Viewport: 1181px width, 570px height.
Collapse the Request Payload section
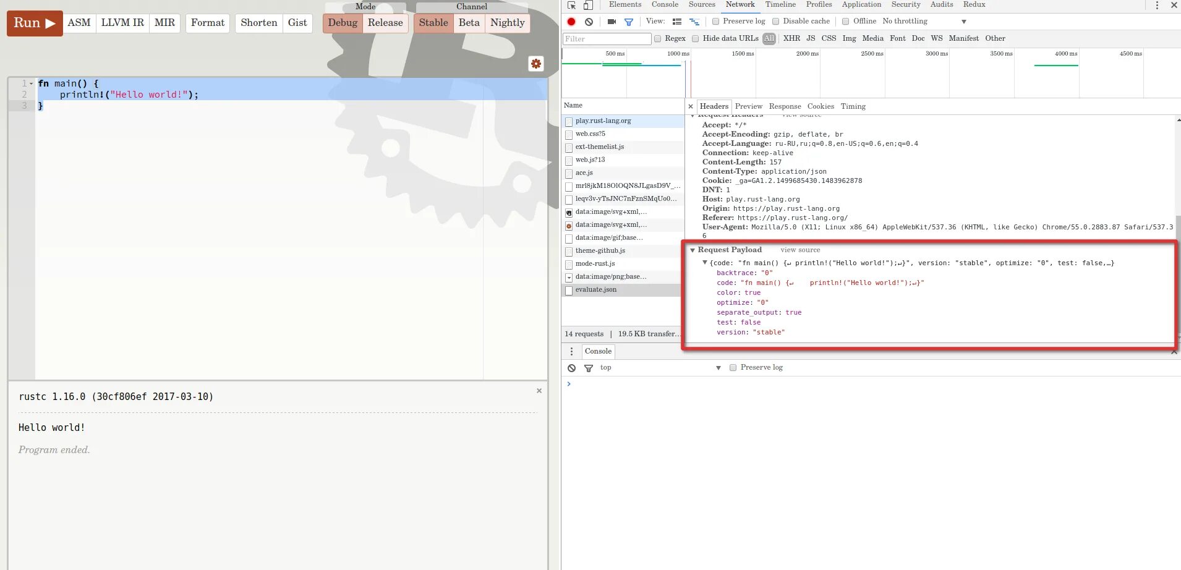coord(693,250)
